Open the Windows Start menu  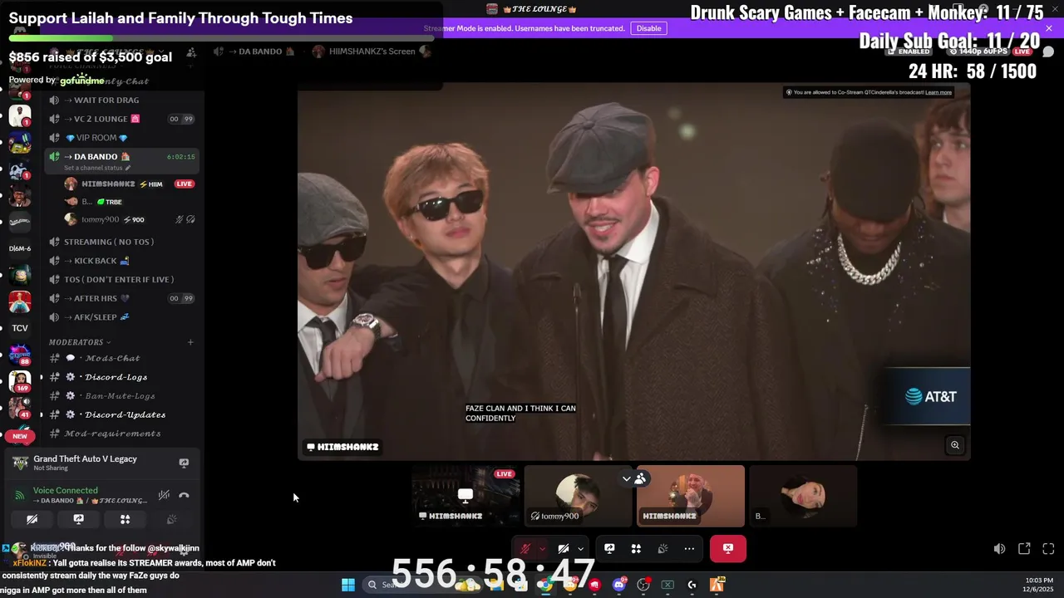[347, 585]
